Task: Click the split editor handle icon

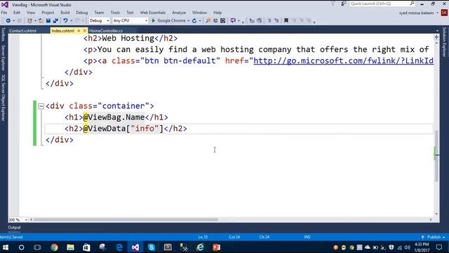Action: (x=436, y=37)
